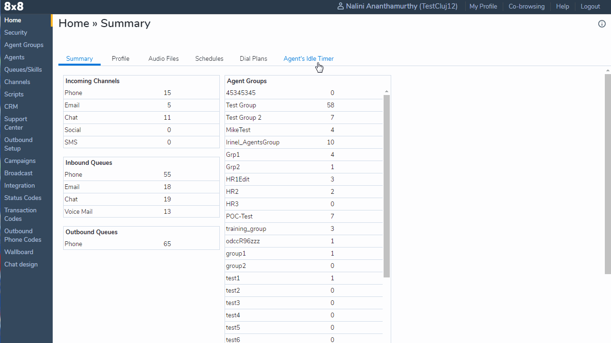Viewport: 611px width, 343px height.
Task: Click the Test Group count "58"
Action: point(330,105)
